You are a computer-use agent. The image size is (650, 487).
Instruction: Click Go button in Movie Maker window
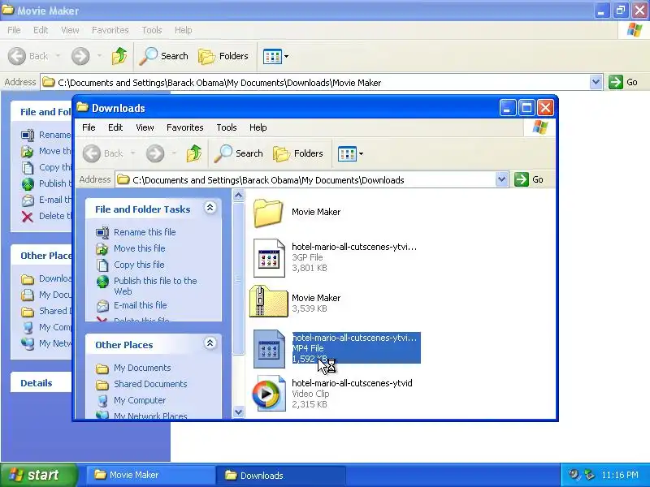[x=623, y=82]
